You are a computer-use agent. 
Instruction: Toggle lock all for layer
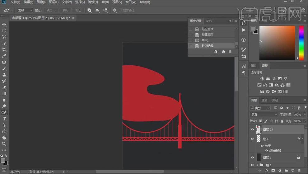pos(282,121)
